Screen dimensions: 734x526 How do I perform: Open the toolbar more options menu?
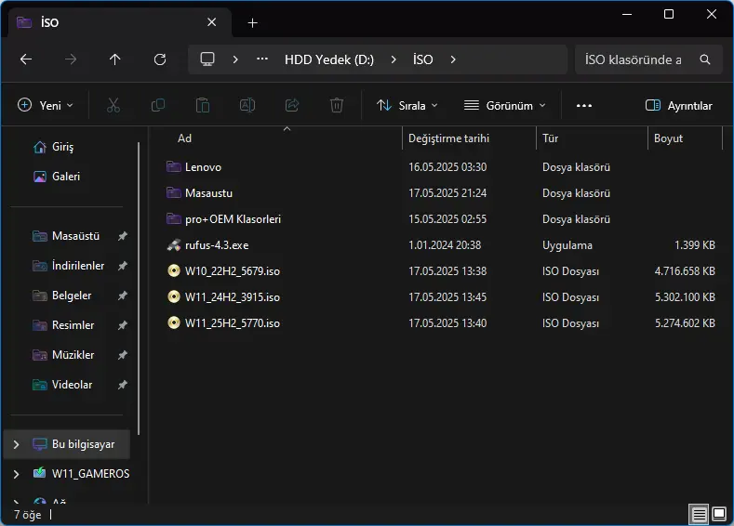pyautogui.click(x=583, y=106)
